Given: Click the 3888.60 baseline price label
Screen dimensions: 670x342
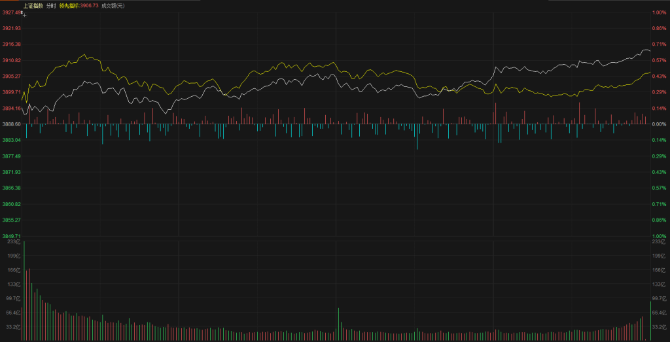Looking at the screenshot, I should pyautogui.click(x=12, y=124).
